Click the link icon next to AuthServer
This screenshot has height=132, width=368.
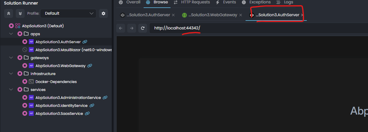click(x=85, y=42)
